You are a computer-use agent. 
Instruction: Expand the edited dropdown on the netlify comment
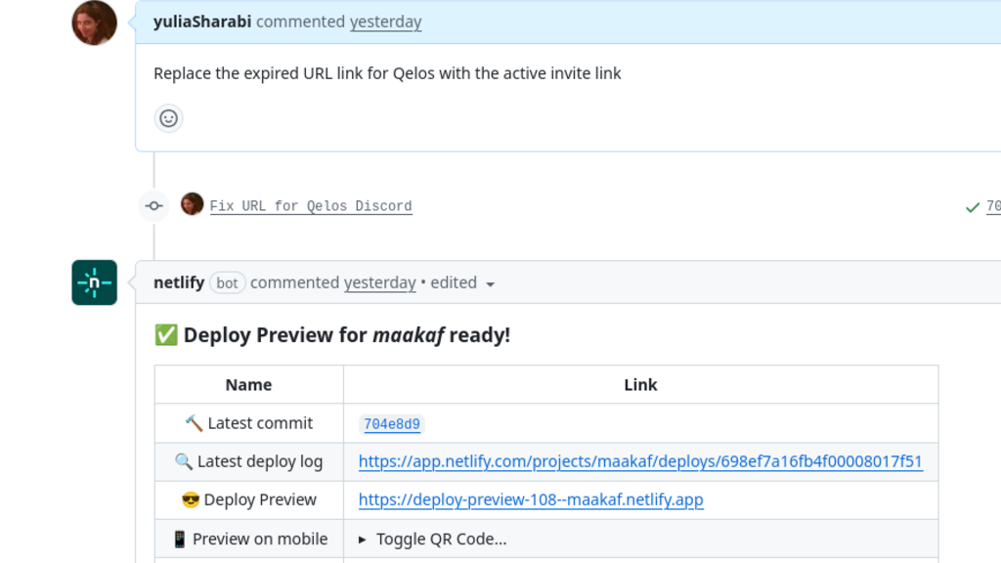click(490, 283)
